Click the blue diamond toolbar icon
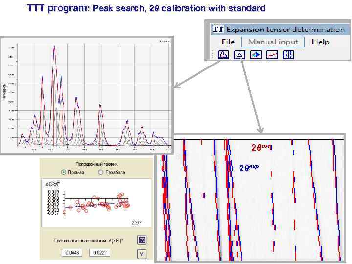This screenshot has height=264, width=352. 256,55
